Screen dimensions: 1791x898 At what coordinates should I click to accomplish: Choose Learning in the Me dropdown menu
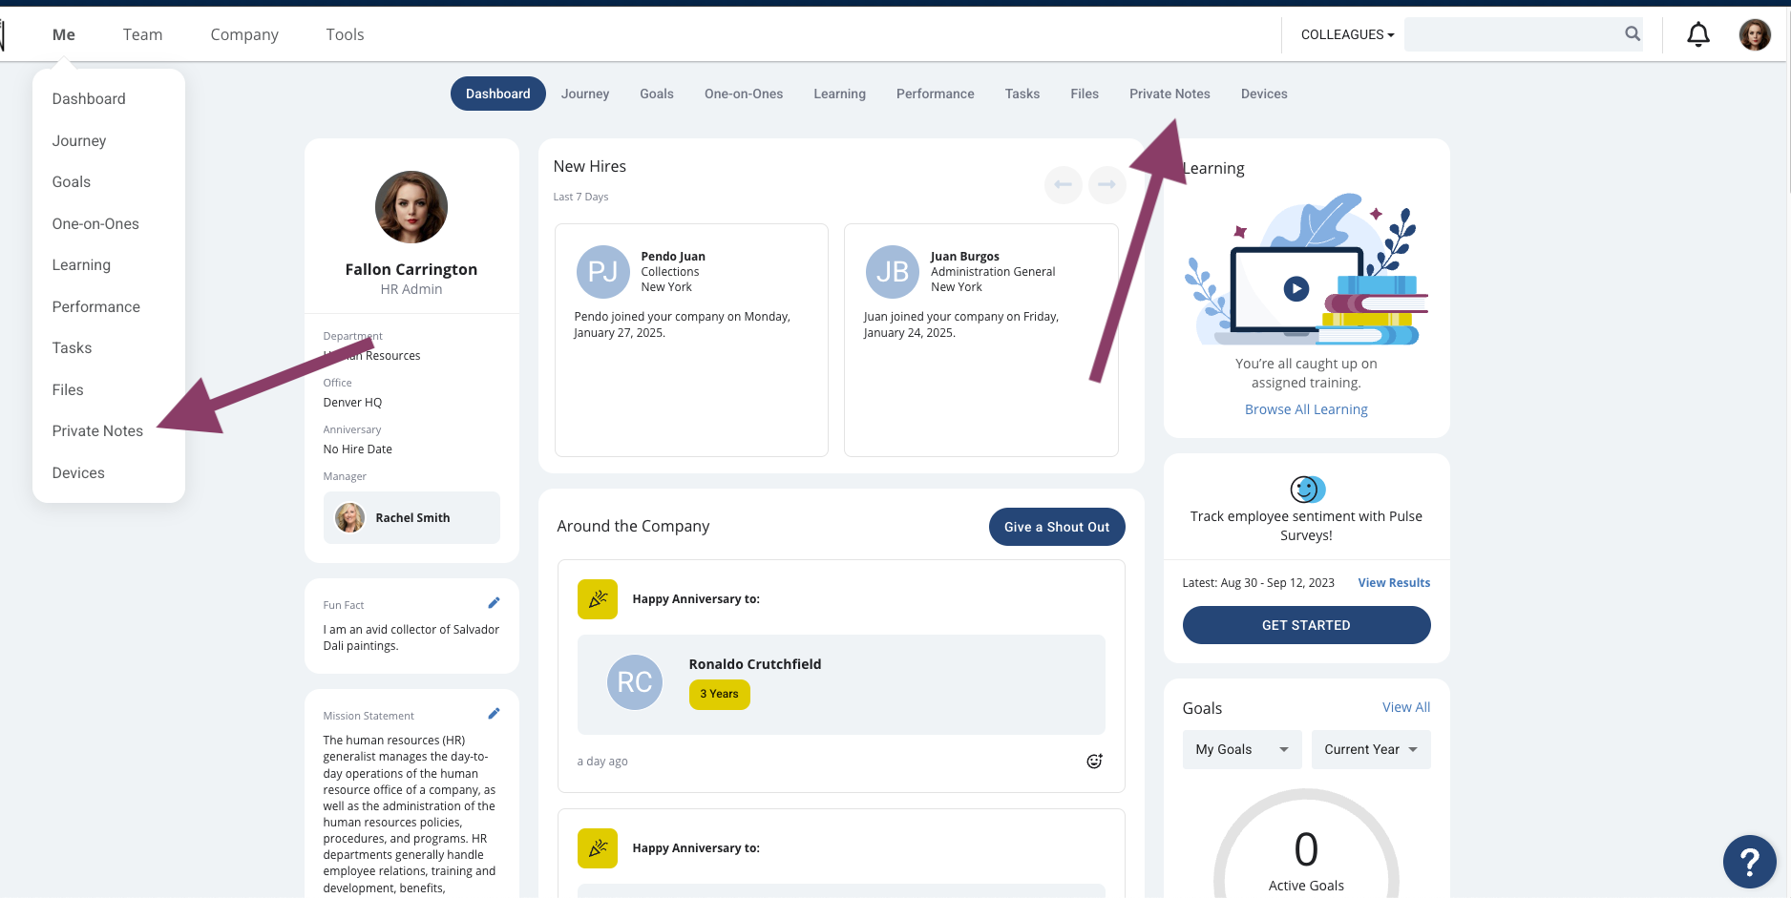click(81, 265)
